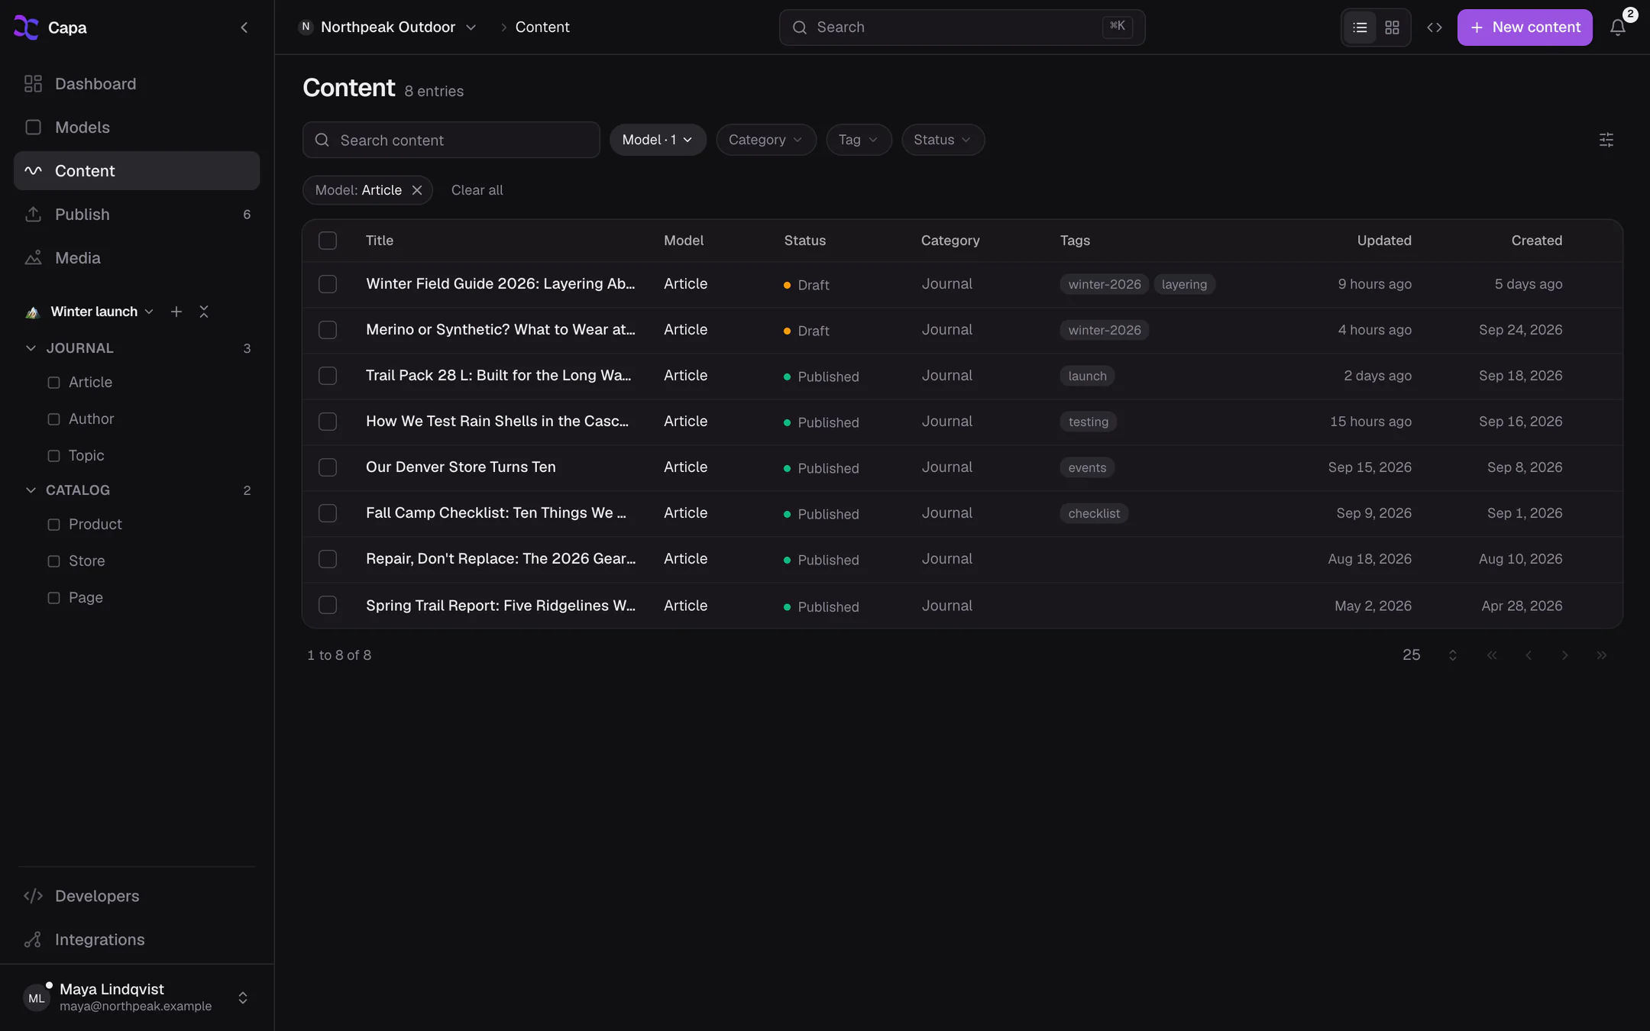Open the Category filter dropdown
Viewport: 1650px width, 1031px height.
click(766, 140)
